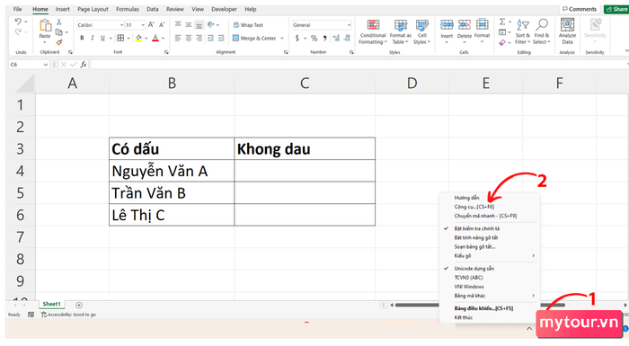Toggle Bật kiểm tra chính tả option
Image resolution: width=629 pixels, height=346 pixels.
[x=476, y=228]
